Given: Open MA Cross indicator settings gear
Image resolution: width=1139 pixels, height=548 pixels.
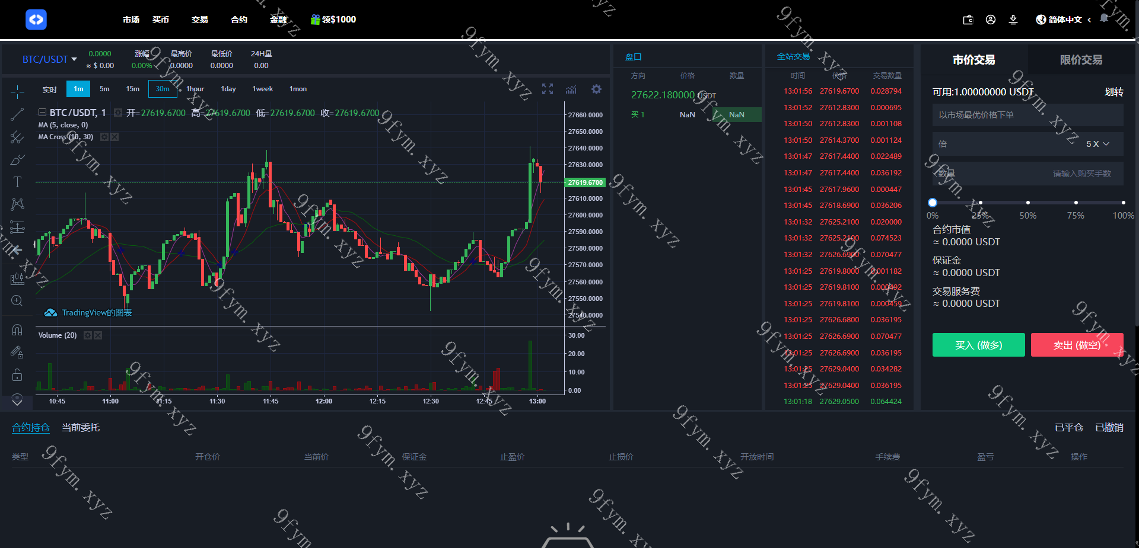Looking at the screenshot, I should tap(104, 137).
